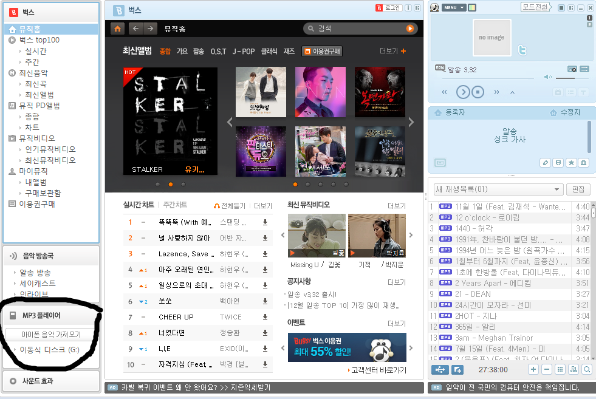Click the 검색 search field

coord(359,29)
